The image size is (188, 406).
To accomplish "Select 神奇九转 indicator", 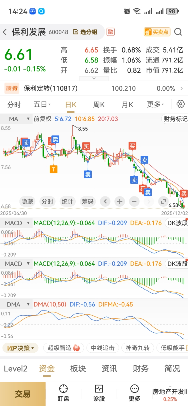I will [x=138, y=348].
